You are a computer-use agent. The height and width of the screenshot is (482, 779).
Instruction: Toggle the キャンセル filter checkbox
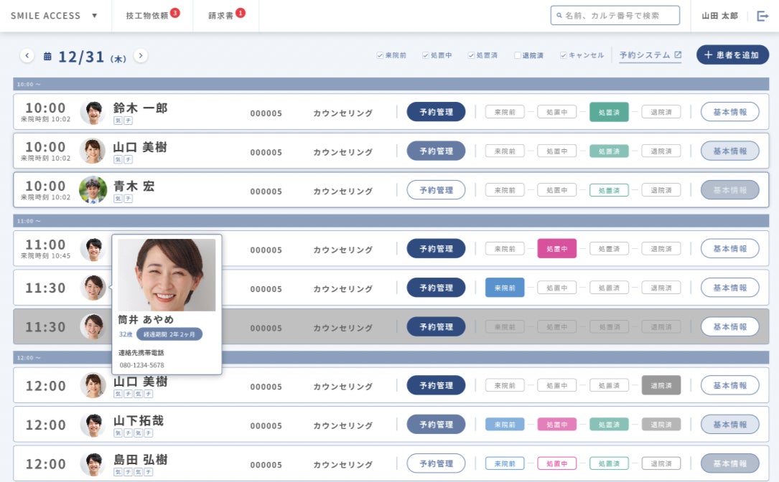563,55
